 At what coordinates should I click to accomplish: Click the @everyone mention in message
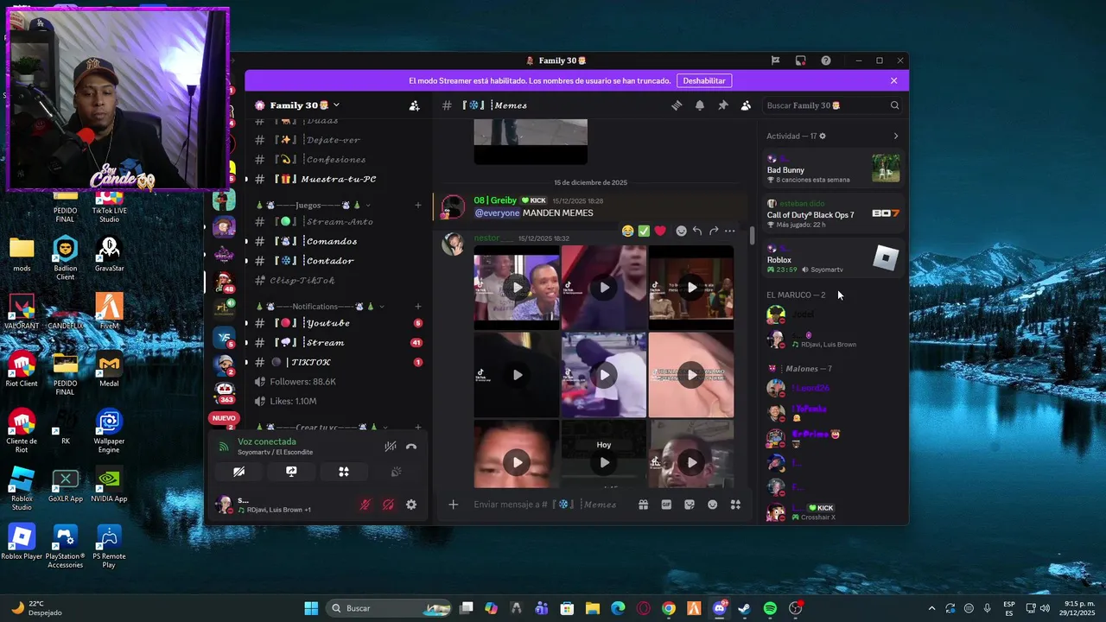tap(497, 213)
